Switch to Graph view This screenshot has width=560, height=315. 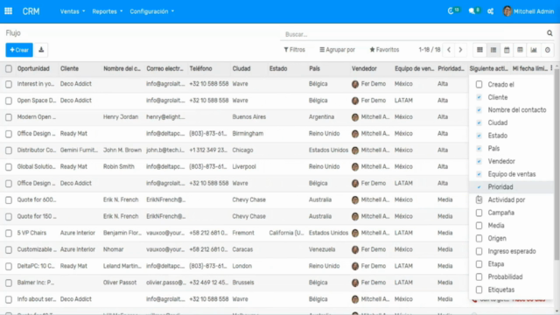[x=534, y=50]
